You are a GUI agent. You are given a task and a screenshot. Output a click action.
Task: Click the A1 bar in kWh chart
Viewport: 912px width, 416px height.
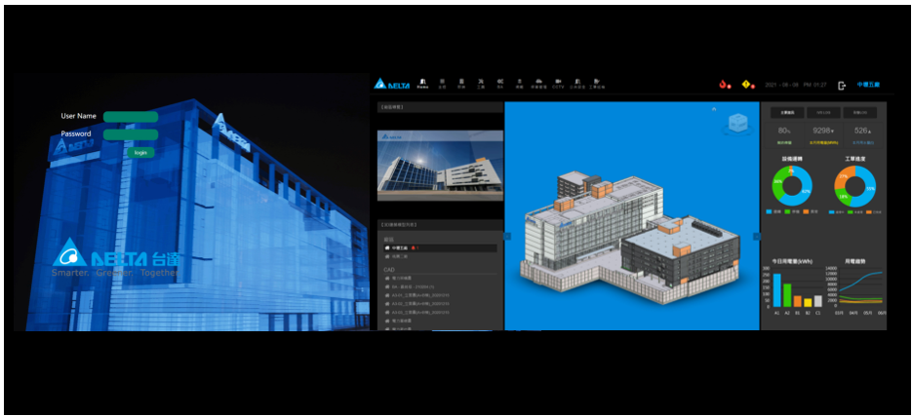click(x=776, y=290)
